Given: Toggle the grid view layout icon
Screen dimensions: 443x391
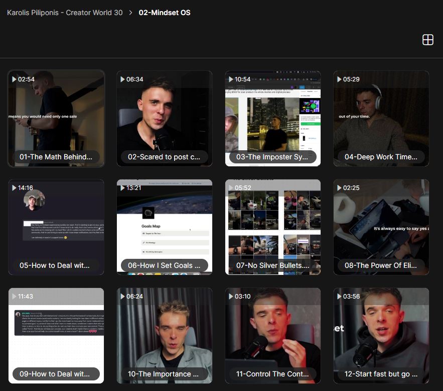Looking at the screenshot, I should [x=427, y=40].
